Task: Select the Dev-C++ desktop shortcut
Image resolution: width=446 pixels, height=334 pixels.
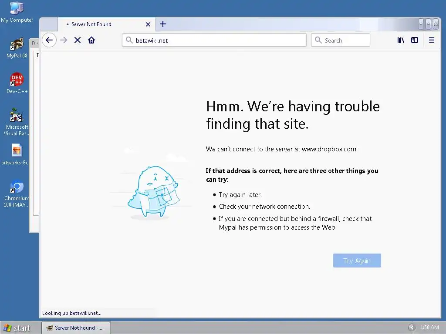Action: (x=17, y=83)
